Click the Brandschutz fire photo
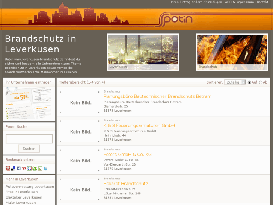This screenshot has width=273, height=205. tap(232, 52)
